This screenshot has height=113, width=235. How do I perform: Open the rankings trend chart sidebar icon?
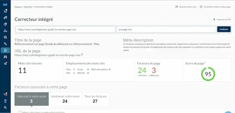(5, 63)
